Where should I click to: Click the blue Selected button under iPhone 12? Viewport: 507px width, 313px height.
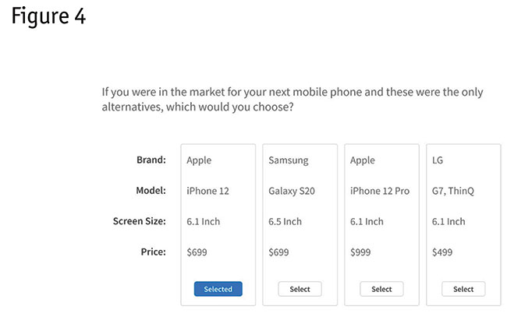(x=218, y=289)
